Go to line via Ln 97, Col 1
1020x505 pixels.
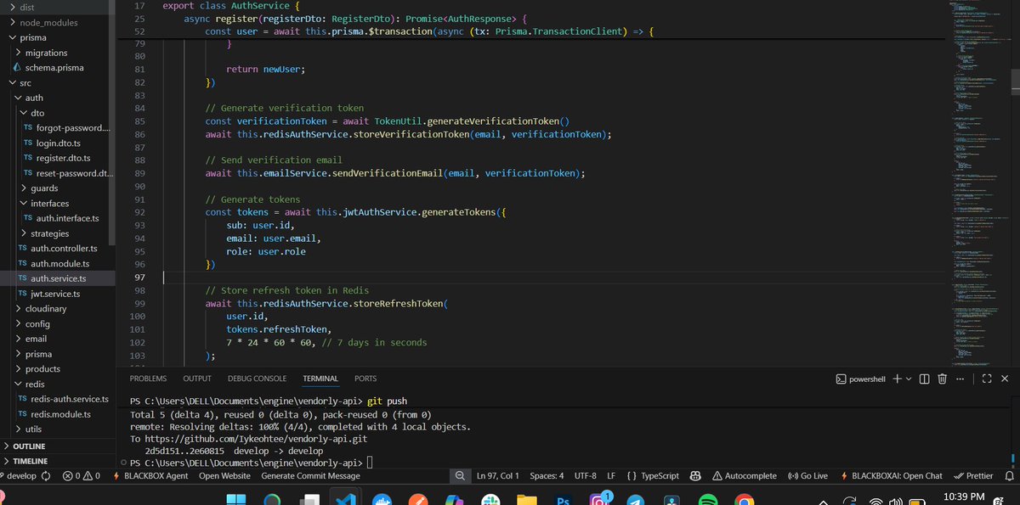point(498,476)
